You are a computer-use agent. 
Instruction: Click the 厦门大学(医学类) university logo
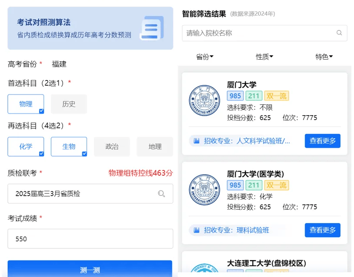(204, 190)
